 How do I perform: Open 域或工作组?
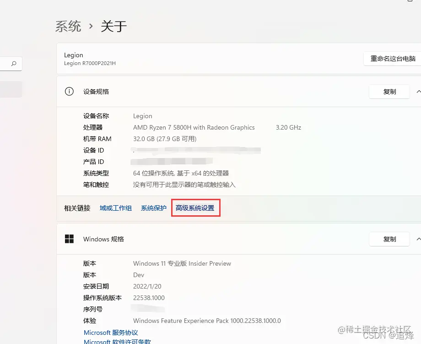pyautogui.click(x=115, y=207)
